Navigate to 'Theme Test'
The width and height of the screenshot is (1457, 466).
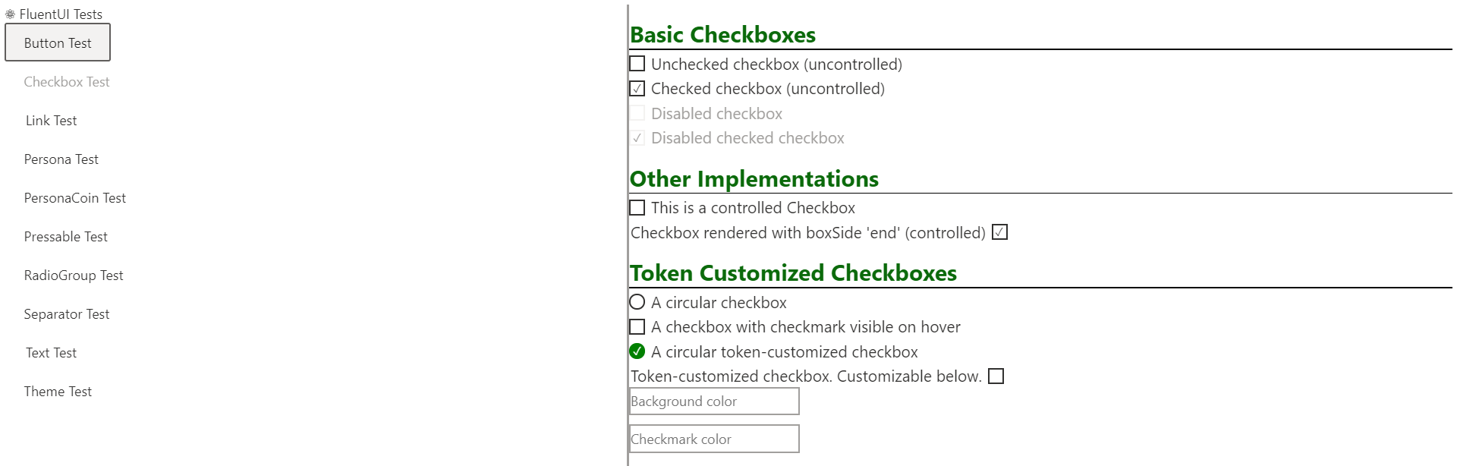58,391
